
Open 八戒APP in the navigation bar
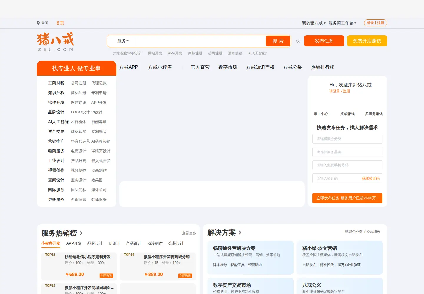tap(129, 67)
